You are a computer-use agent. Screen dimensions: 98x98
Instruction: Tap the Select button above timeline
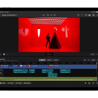(x=93, y=60)
